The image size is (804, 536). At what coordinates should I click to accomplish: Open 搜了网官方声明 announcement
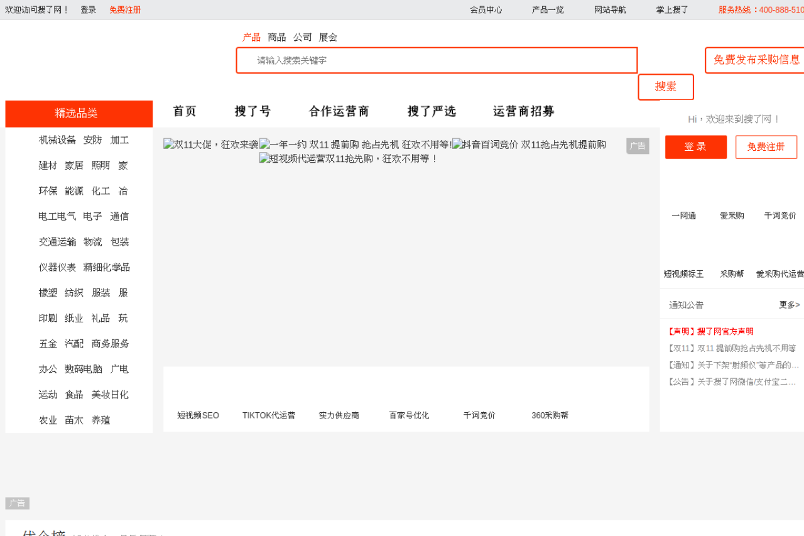coord(710,331)
